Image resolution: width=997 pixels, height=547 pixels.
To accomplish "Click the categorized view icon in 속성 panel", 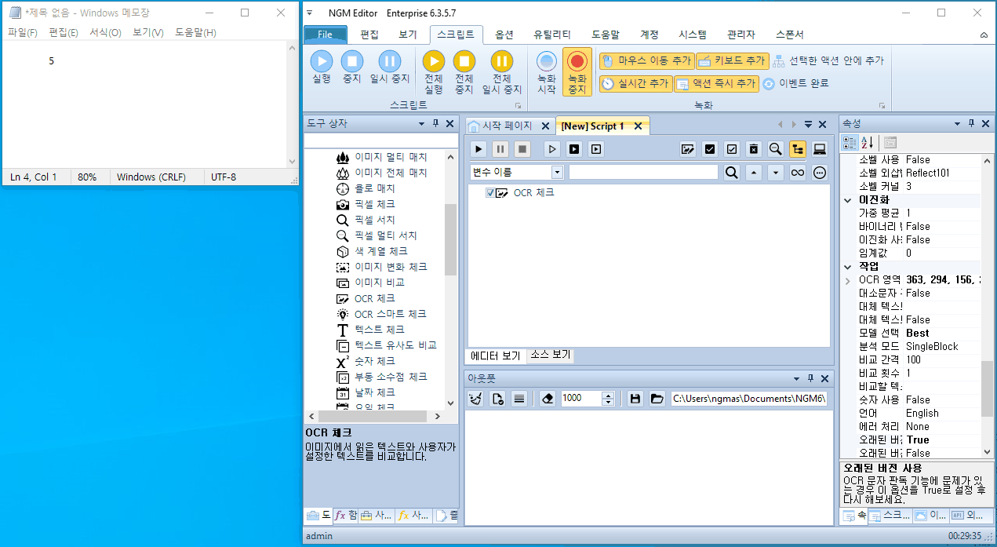I will pyautogui.click(x=850, y=142).
